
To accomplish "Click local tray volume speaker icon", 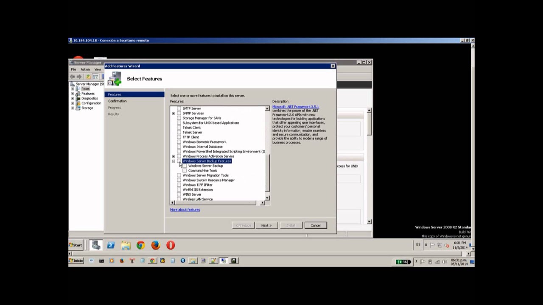I will tap(444, 262).
